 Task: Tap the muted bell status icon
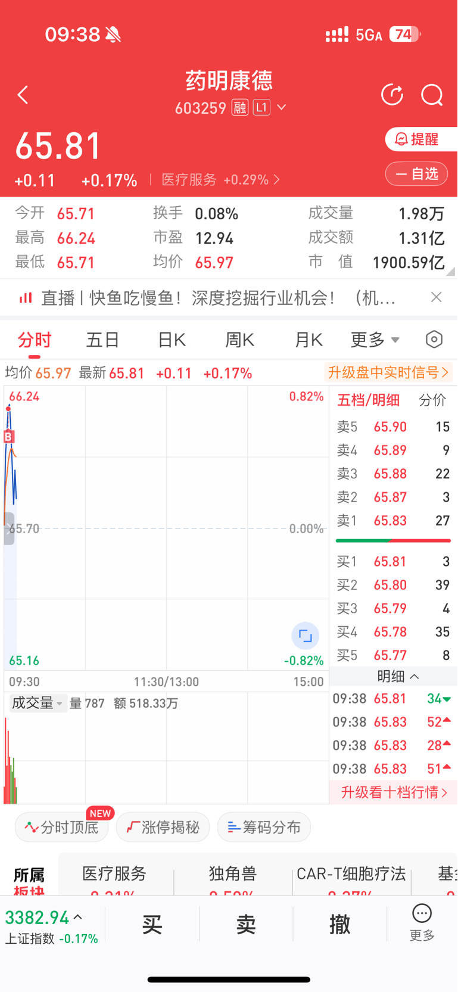[x=113, y=35]
